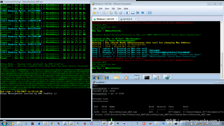Viewport: 224px width, 126px height.
Task: Click the 'PC7\Damon' user cell
Action: click(x=174, y=112)
